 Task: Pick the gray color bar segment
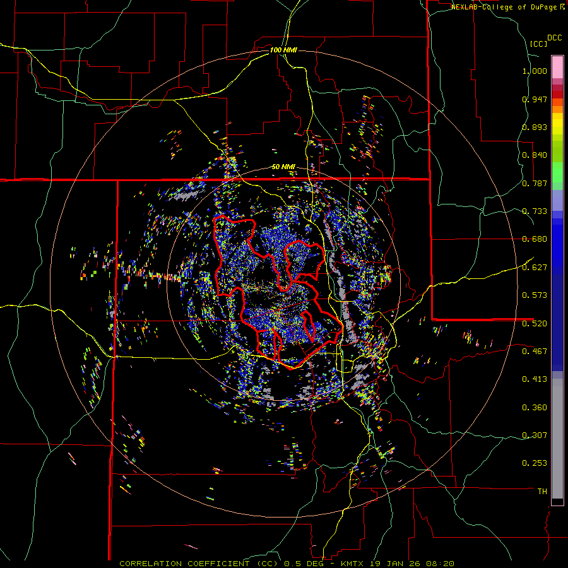(557, 439)
